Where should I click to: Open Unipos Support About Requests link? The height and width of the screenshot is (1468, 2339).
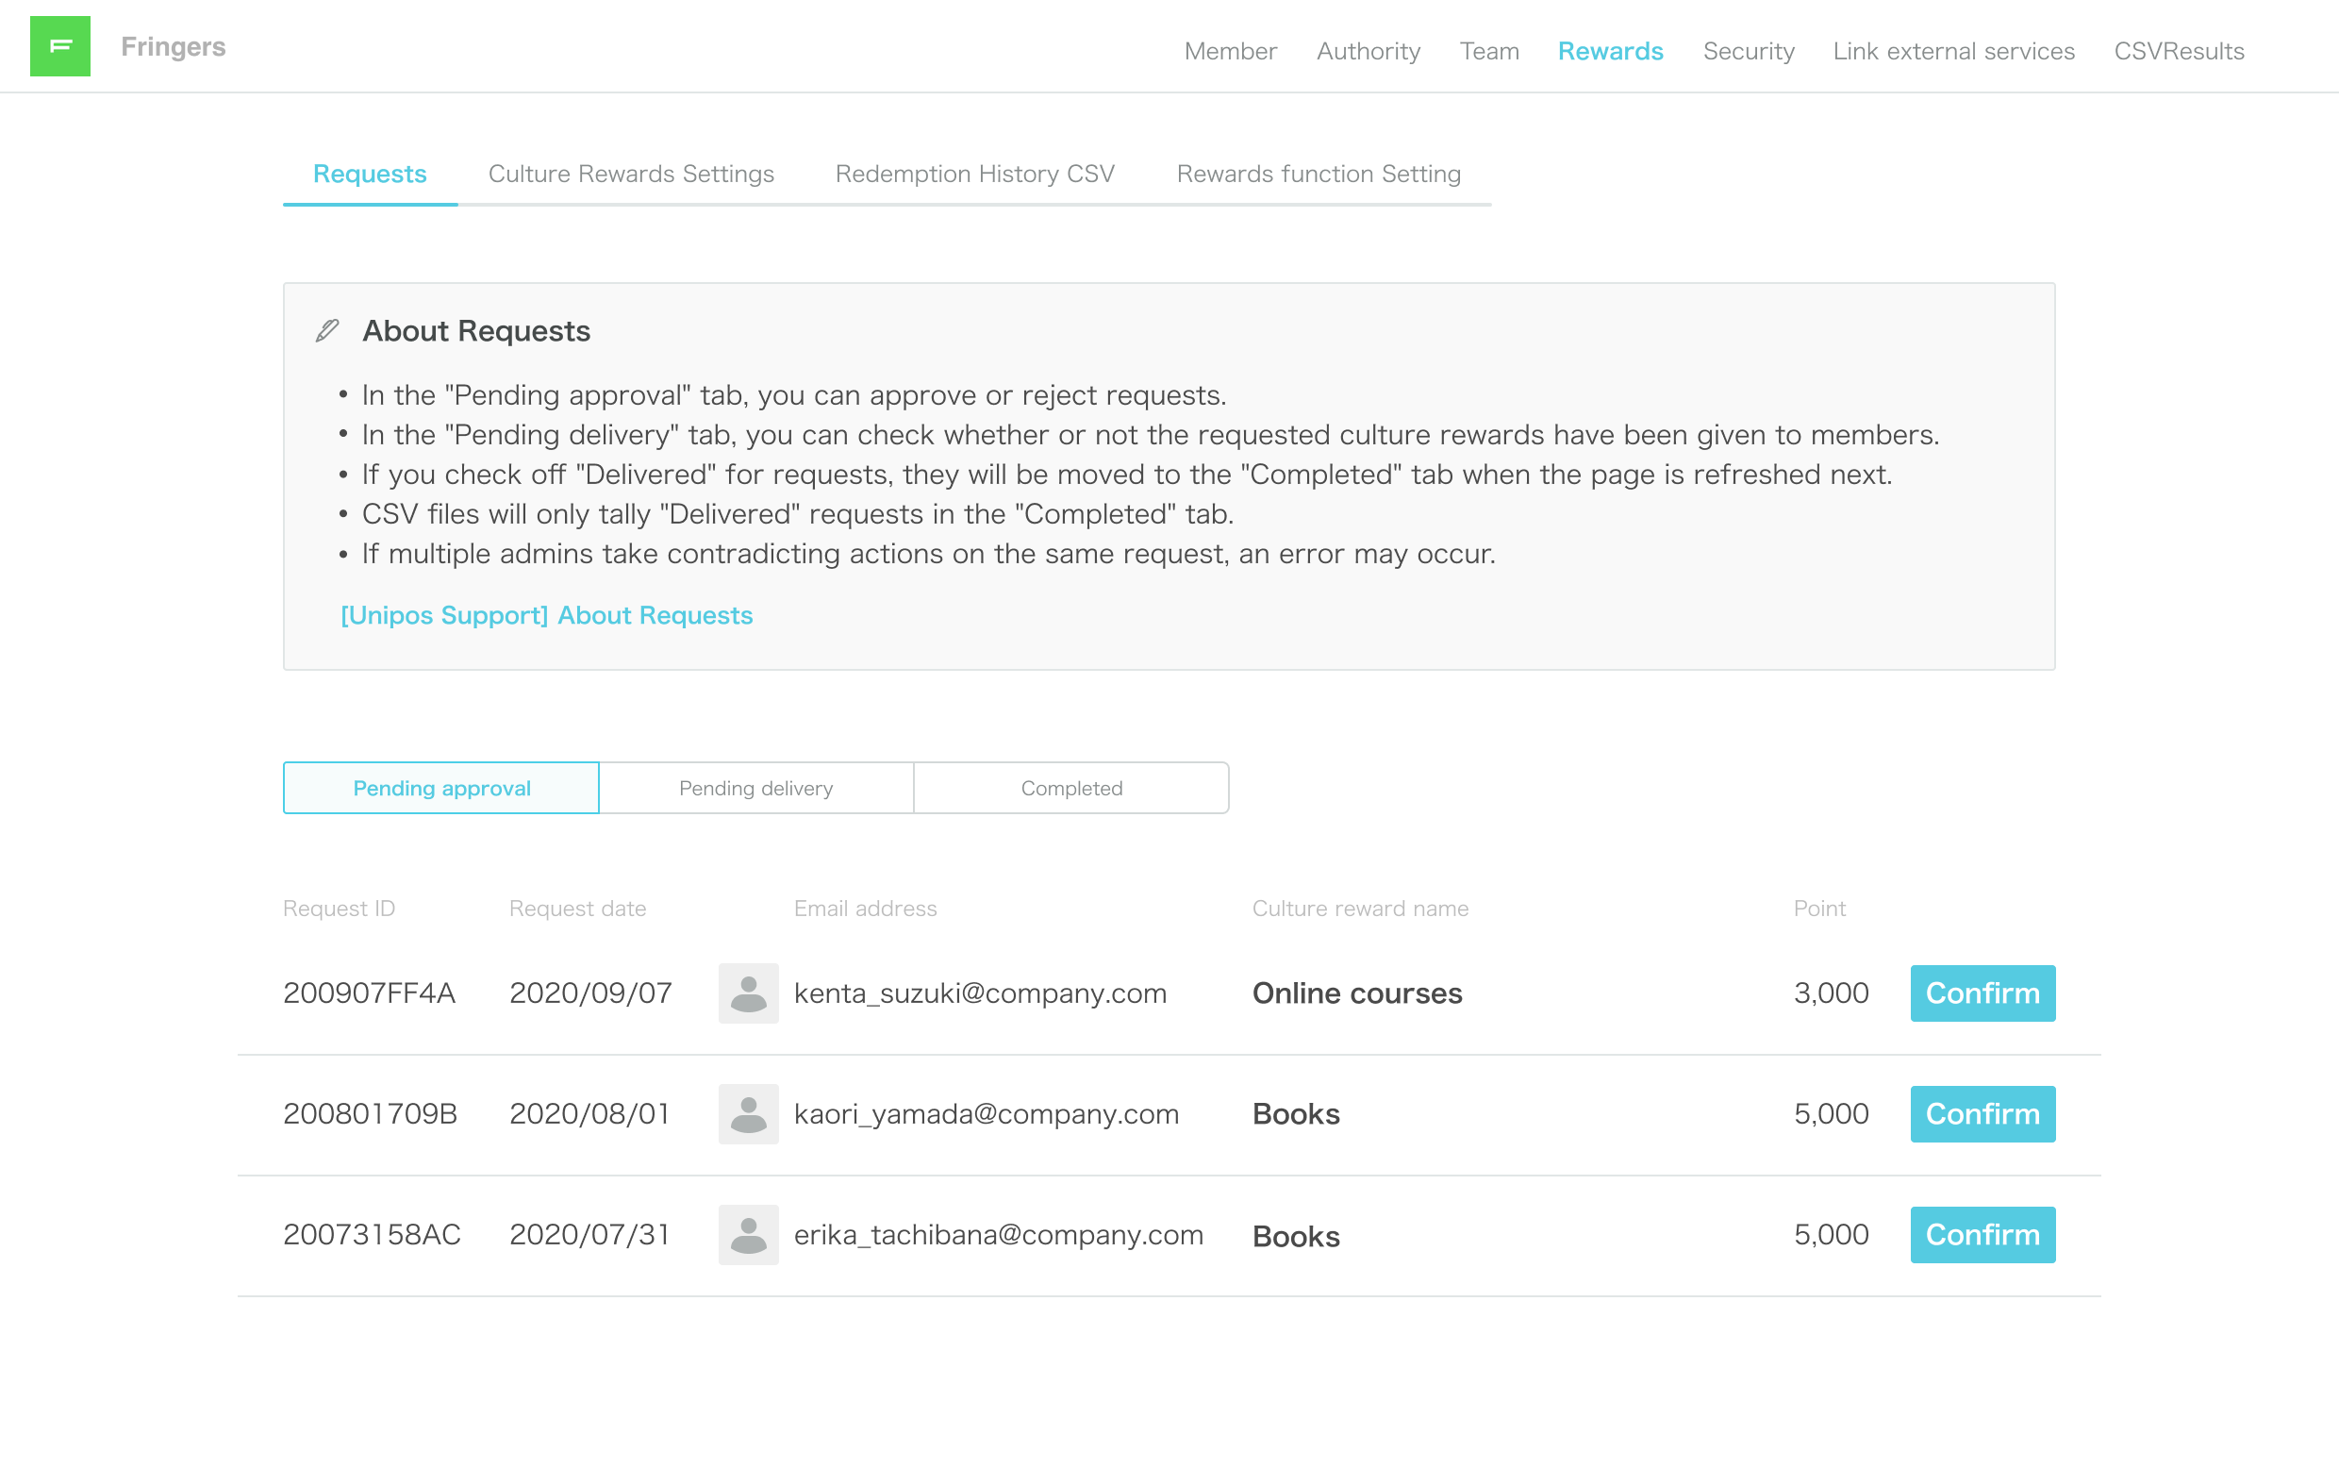[x=546, y=615]
